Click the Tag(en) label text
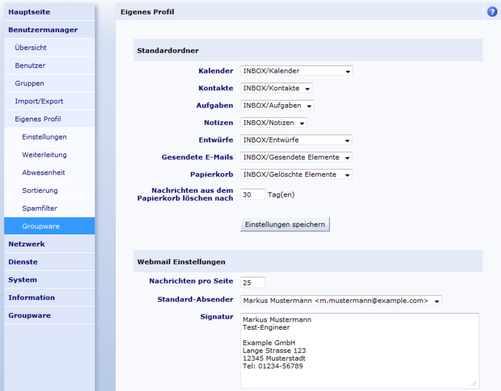The height and width of the screenshot is (391, 501). (x=281, y=194)
